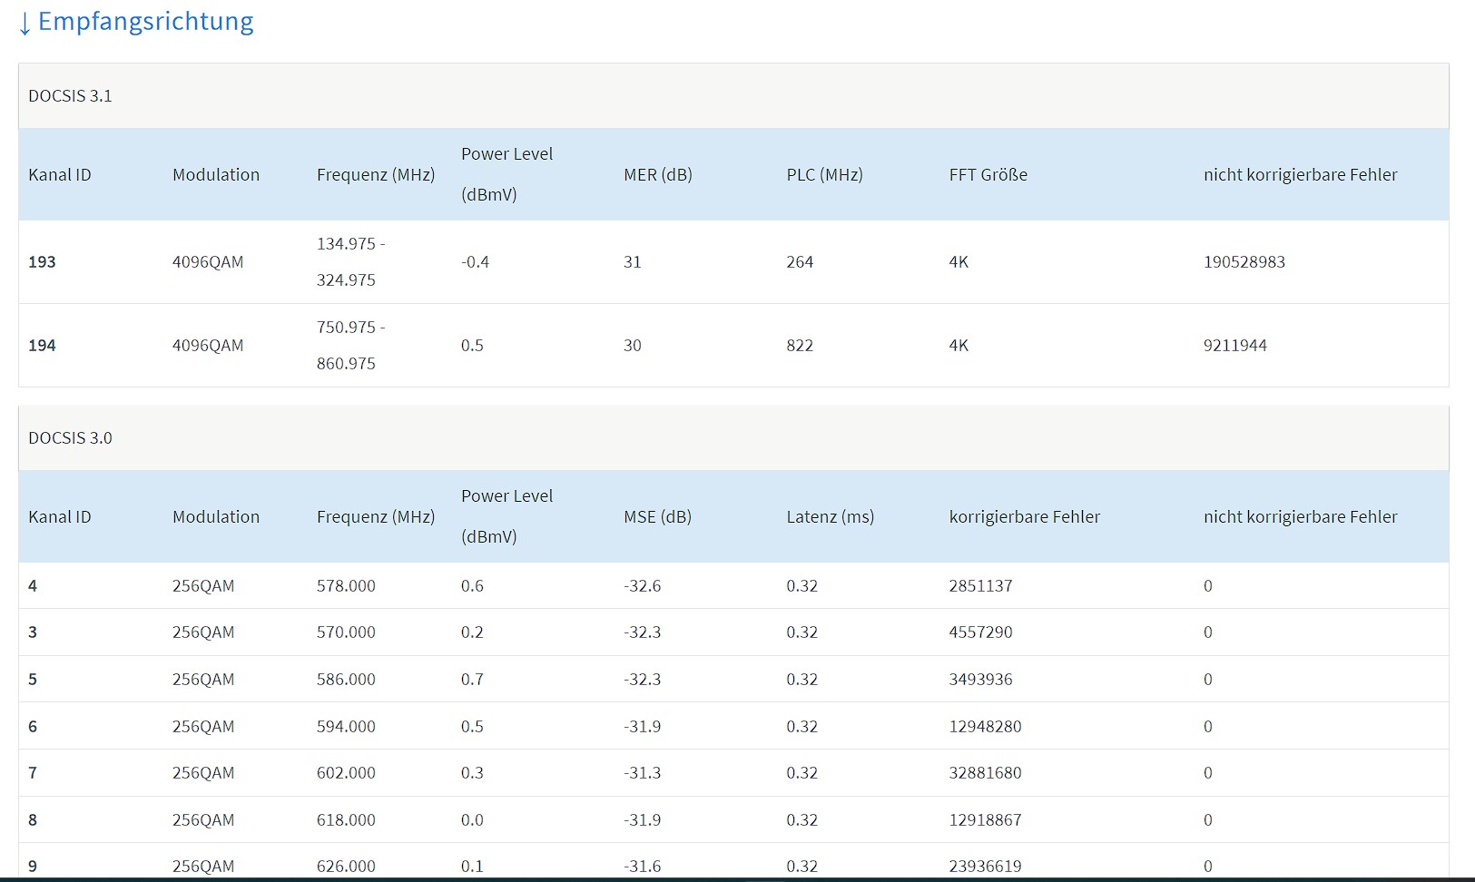This screenshot has height=882, width=1475.
Task: Select the DOCSIS 3.1 table title
Action: pyautogui.click(x=70, y=96)
